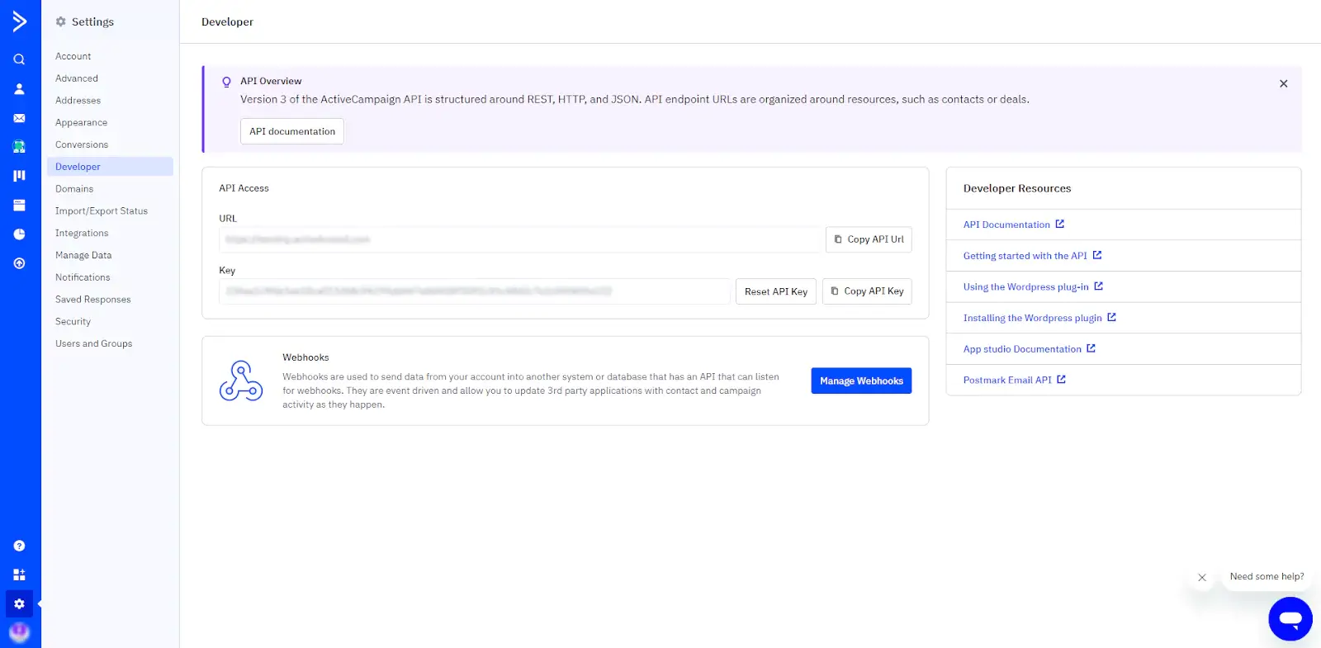Dismiss the Need some help popup

(1202, 578)
